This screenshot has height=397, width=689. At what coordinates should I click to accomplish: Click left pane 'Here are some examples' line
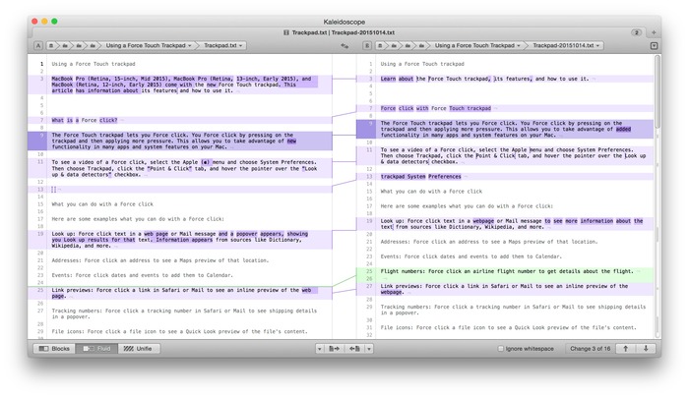[x=138, y=219]
